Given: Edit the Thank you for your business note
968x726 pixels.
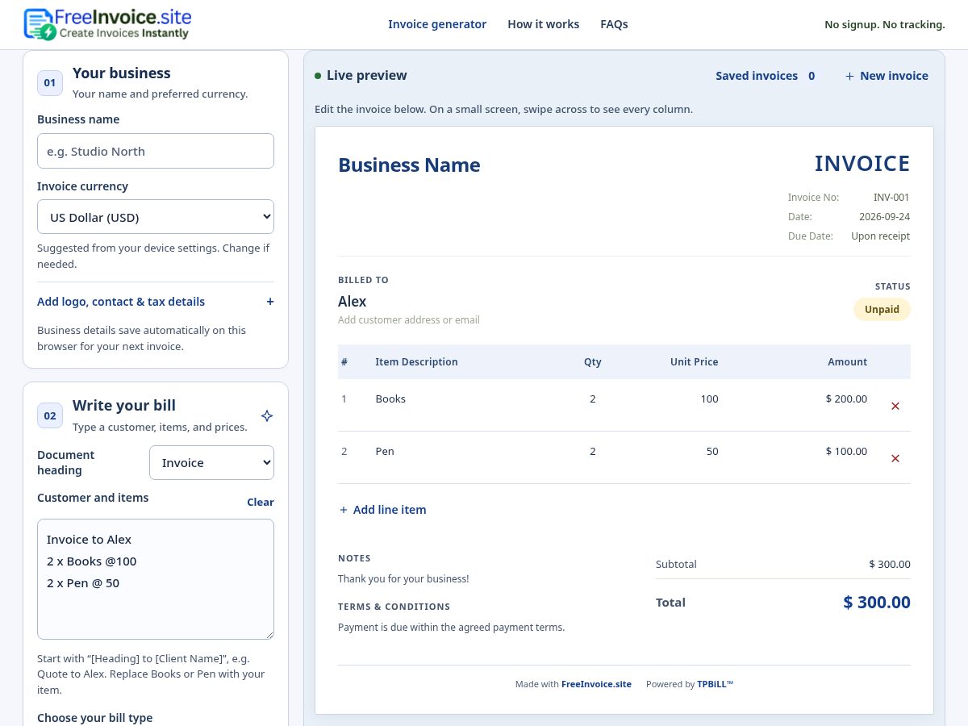Looking at the screenshot, I should pyautogui.click(x=403, y=579).
